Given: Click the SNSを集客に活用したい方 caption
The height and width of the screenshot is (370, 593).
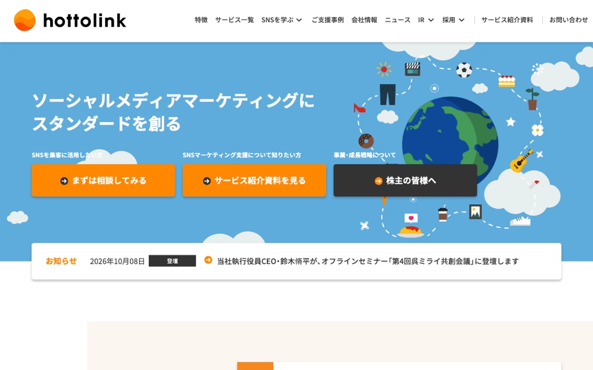Looking at the screenshot, I should coord(67,155).
